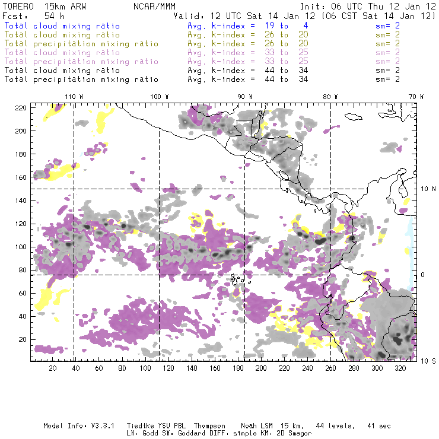439x439 pixels.
Task: Click the '110 W' longitude label
Action: click(74, 97)
